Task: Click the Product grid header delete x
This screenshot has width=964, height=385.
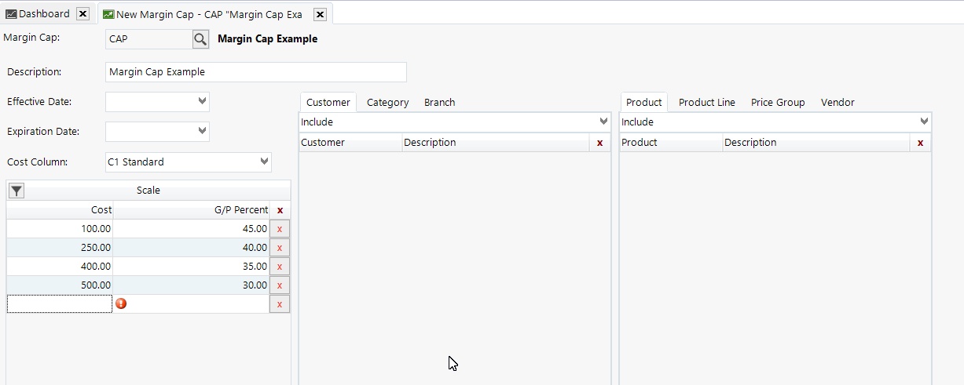Action: (920, 143)
